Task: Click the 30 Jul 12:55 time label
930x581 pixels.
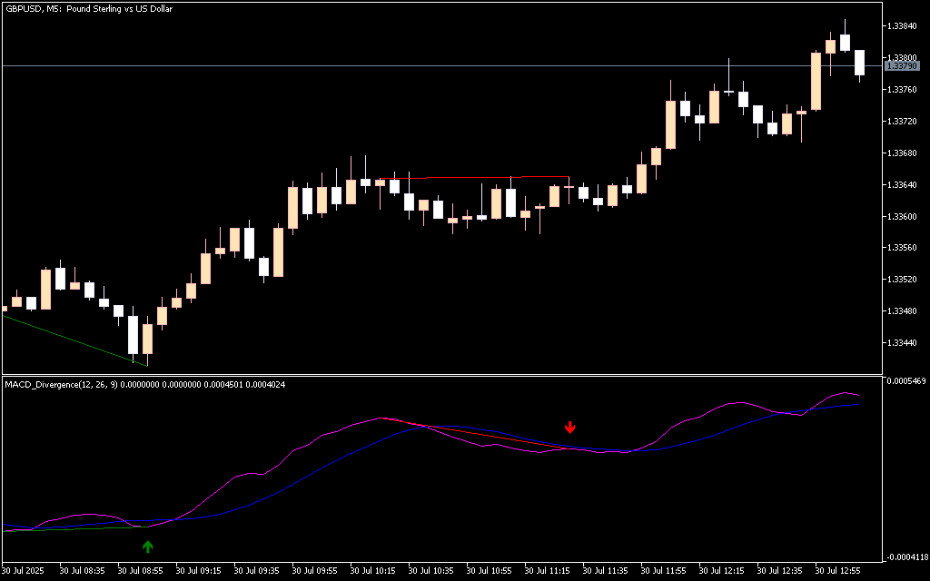Action: 837,571
